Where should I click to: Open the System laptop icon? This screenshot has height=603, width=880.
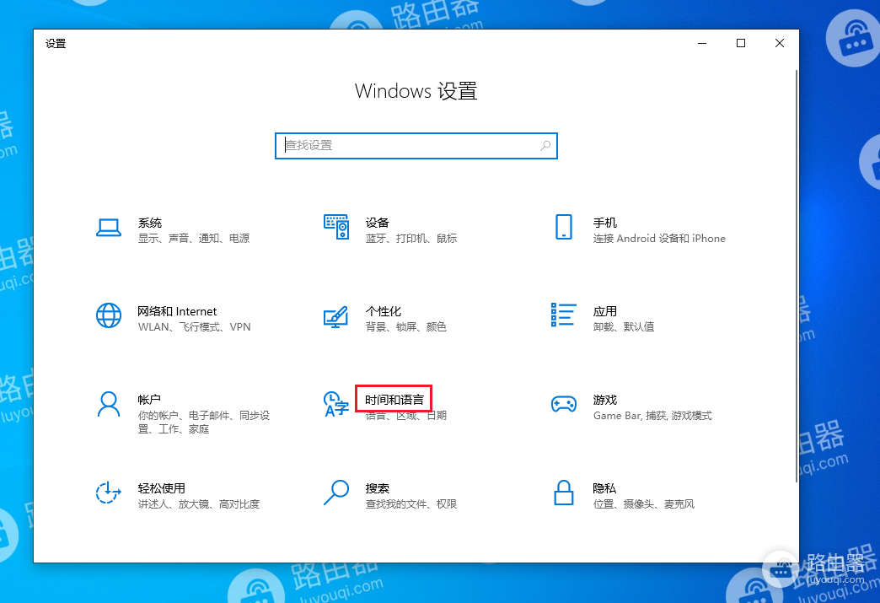point(109,228)
